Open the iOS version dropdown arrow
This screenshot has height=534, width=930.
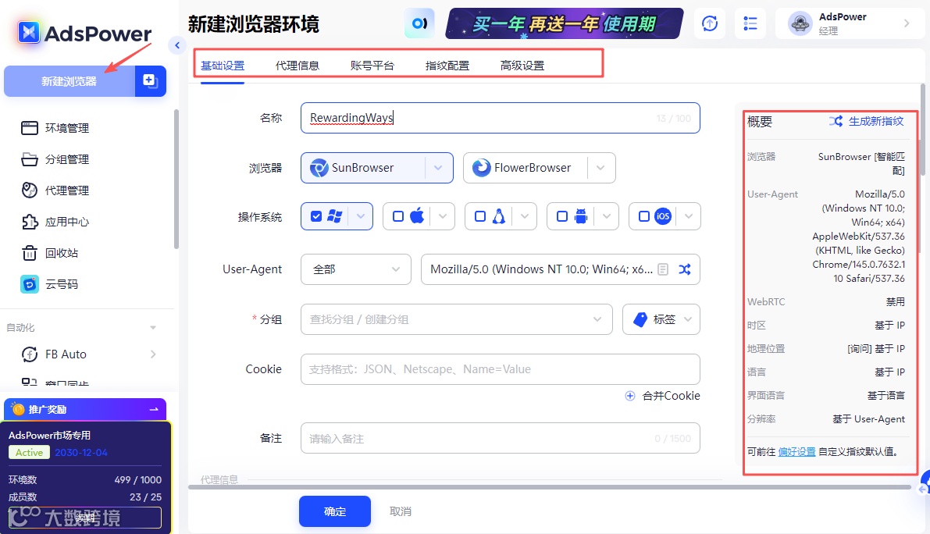click(688, 216)
